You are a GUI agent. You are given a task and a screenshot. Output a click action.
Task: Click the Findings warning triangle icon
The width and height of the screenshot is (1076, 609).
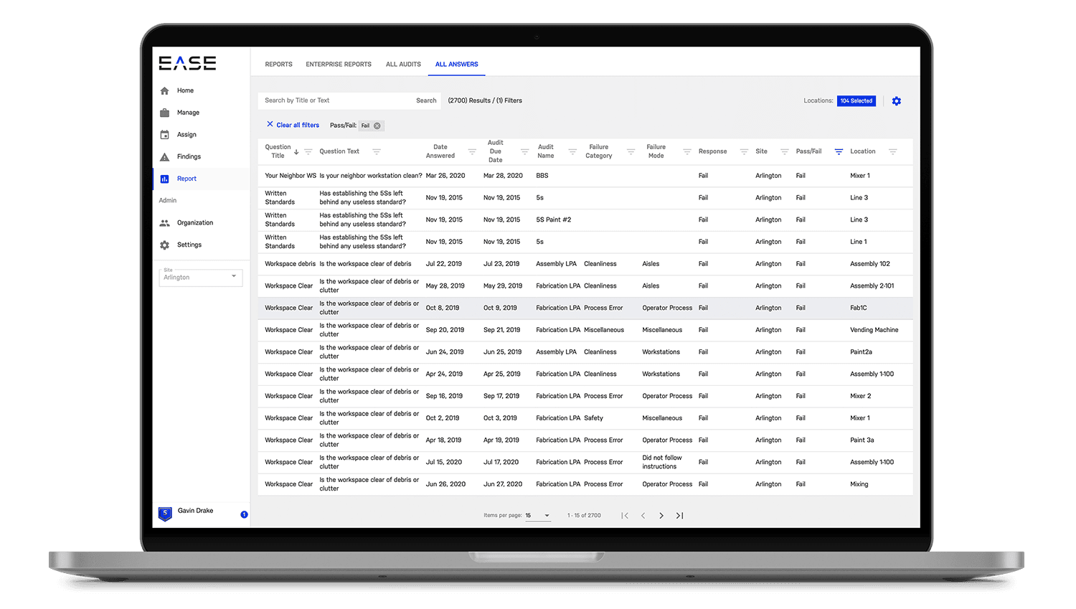pyautogui.click(x=164, y=157)
